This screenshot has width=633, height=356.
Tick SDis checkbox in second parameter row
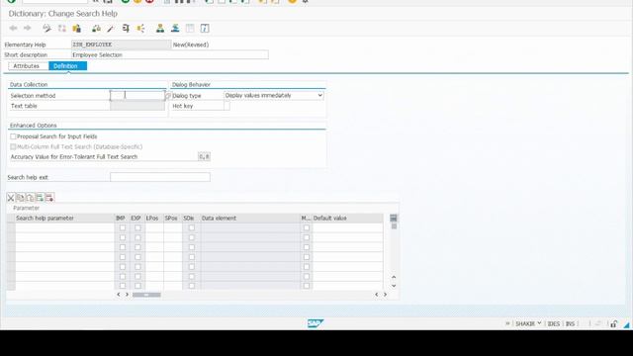[x=191, y=237]
